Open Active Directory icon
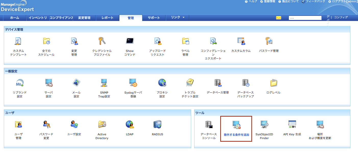This screenshot has width=358, height=155. point(102,124)
